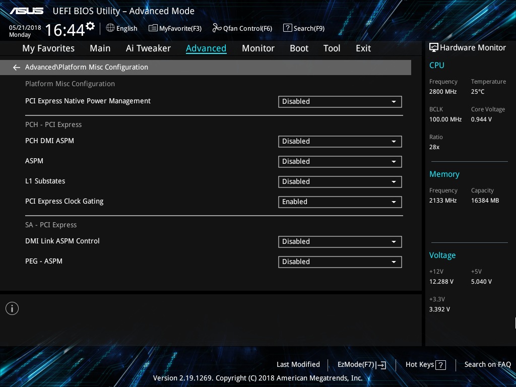This screenshot has height=387, width=516.
Task: Click the EzMode(F7) switch arrow icon
Action: click(x=381, y=365)
